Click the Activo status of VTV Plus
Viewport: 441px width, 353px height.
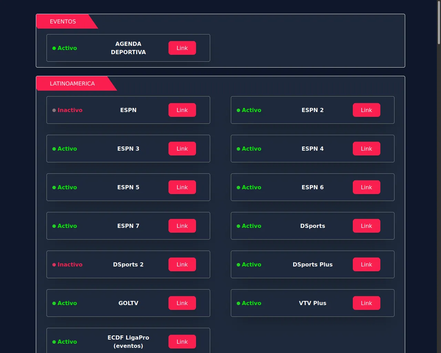point(249,303)
